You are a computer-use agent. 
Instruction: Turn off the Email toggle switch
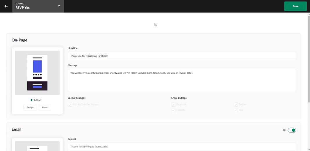click(x=292, y=130)
